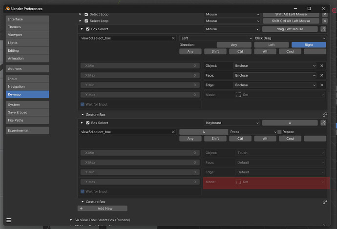Set Direction to Right
The height and width of the screenshot is (229, 337).
tap(309, 45)
